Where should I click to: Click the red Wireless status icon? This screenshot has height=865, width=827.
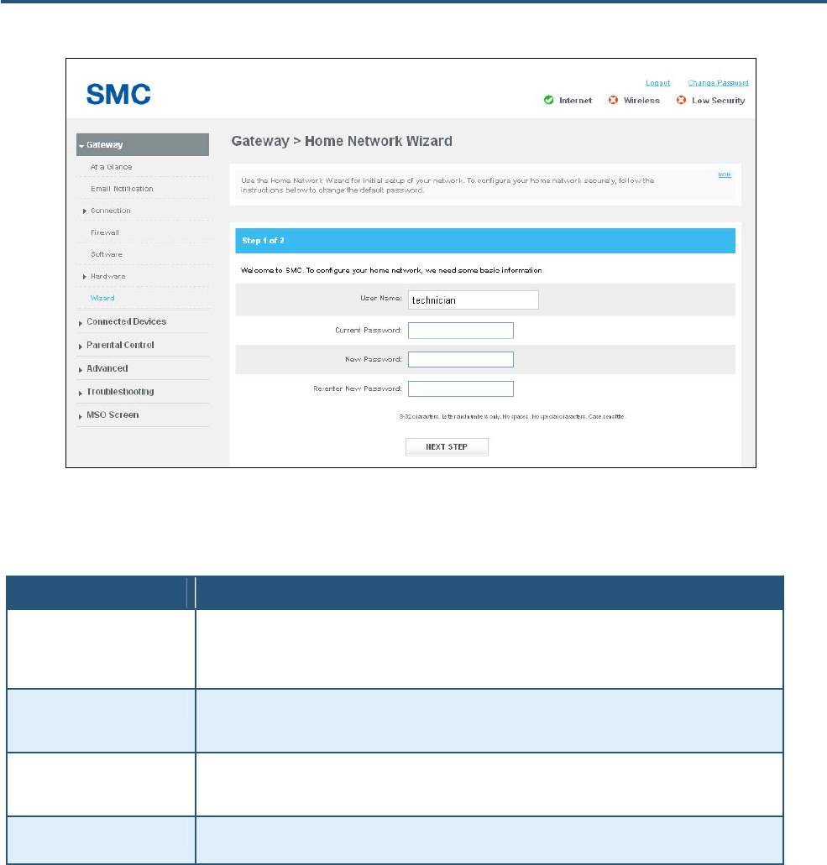click(614, 100)
